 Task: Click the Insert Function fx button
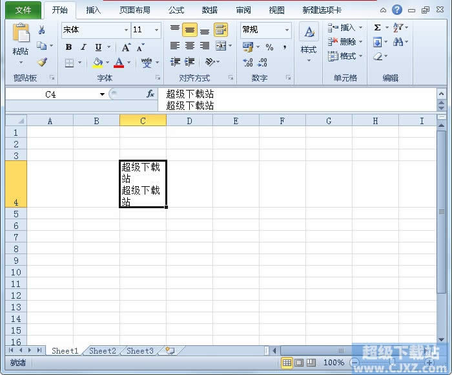tap(150, 94)
